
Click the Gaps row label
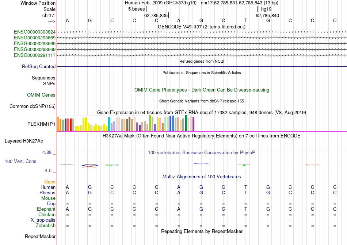[x=50, y=182]
